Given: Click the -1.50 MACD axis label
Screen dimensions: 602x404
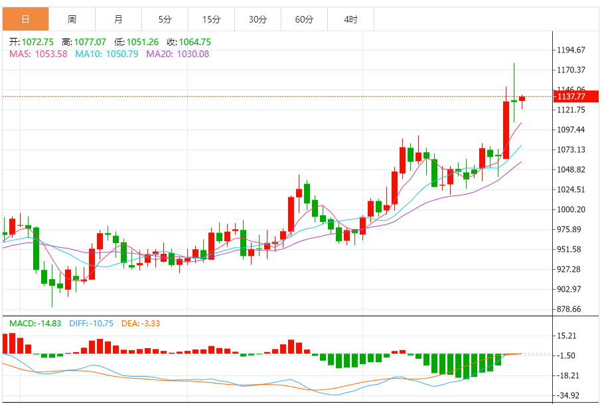Looking at the screenshot, I should coord(566,356).
